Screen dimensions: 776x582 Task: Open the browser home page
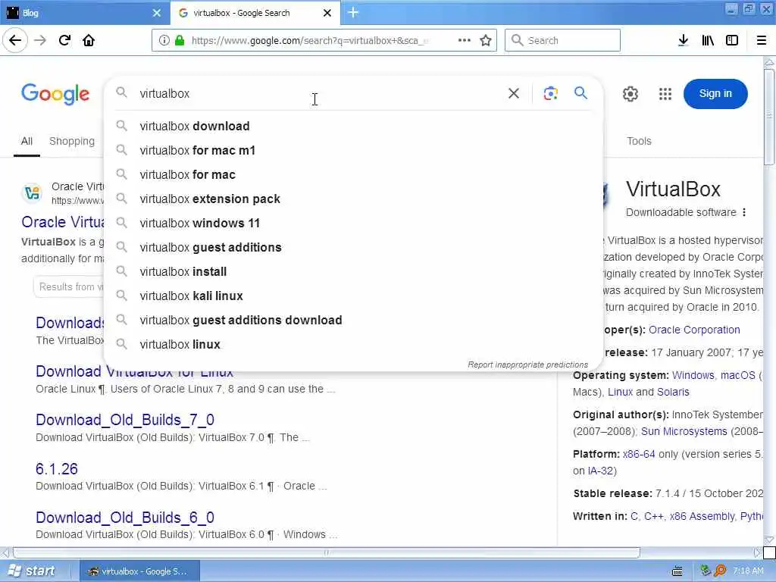[89, 40]
